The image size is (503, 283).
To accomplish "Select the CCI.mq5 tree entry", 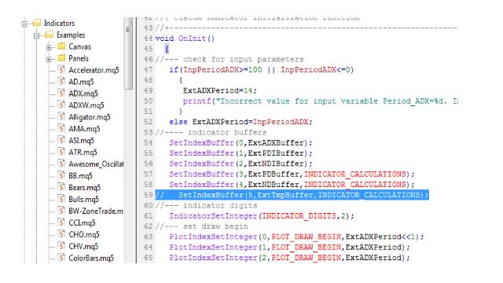I will click(x=82, y=222).
